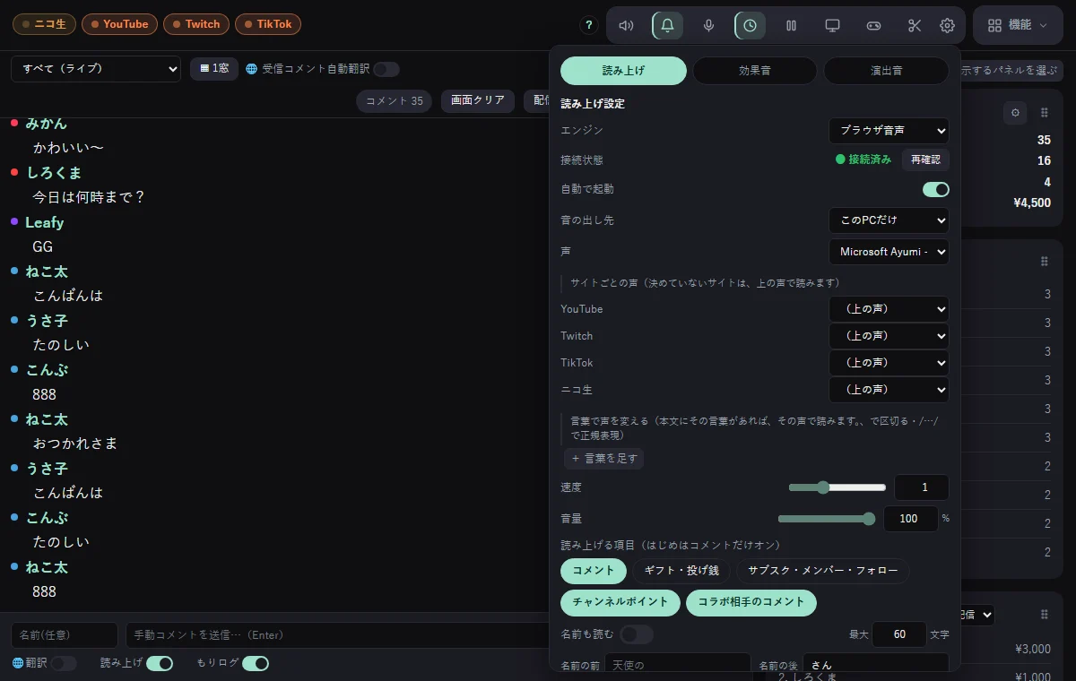Toggle 名前も読む switch

[x=636, y=634]
